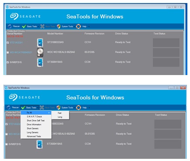The height and width of the screenshot is (161, 190).
Task: Click the Firmware Revision column header in lower window
Action: click(95, 115)
